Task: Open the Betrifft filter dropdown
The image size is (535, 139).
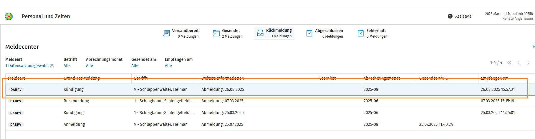Action: [x=67, y=66]
